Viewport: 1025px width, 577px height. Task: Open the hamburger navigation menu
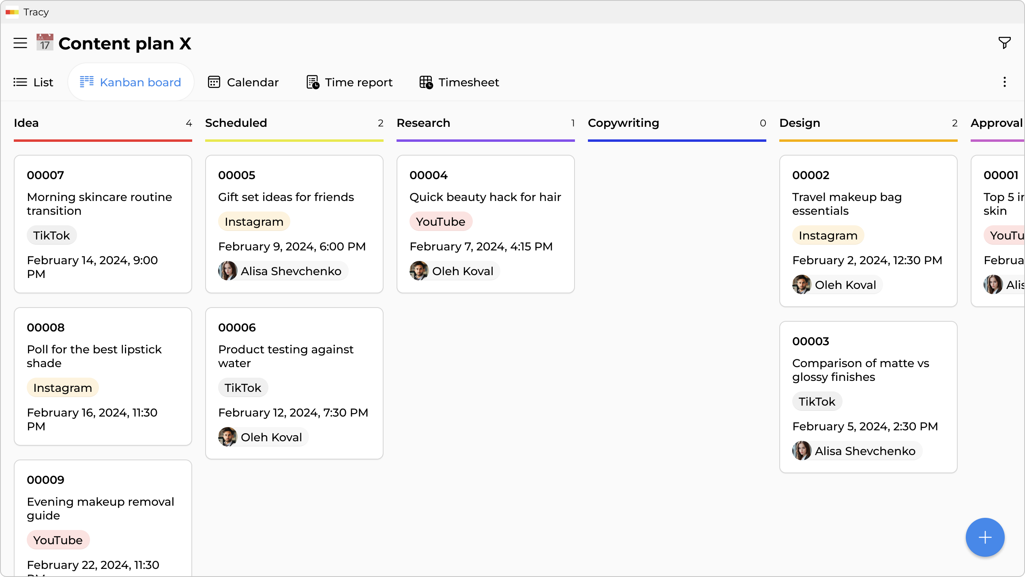pyautogui.click(x=20, y=43)
